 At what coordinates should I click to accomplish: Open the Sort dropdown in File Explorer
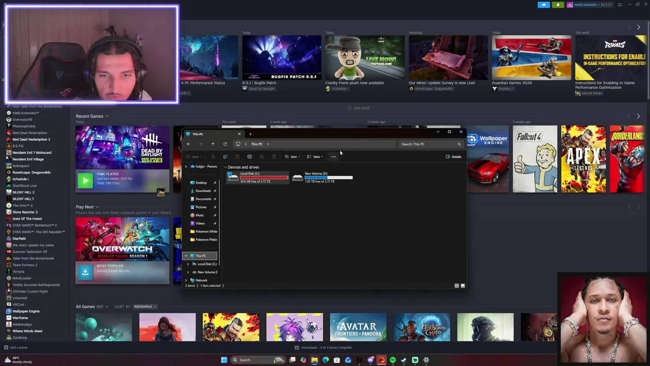291,157
